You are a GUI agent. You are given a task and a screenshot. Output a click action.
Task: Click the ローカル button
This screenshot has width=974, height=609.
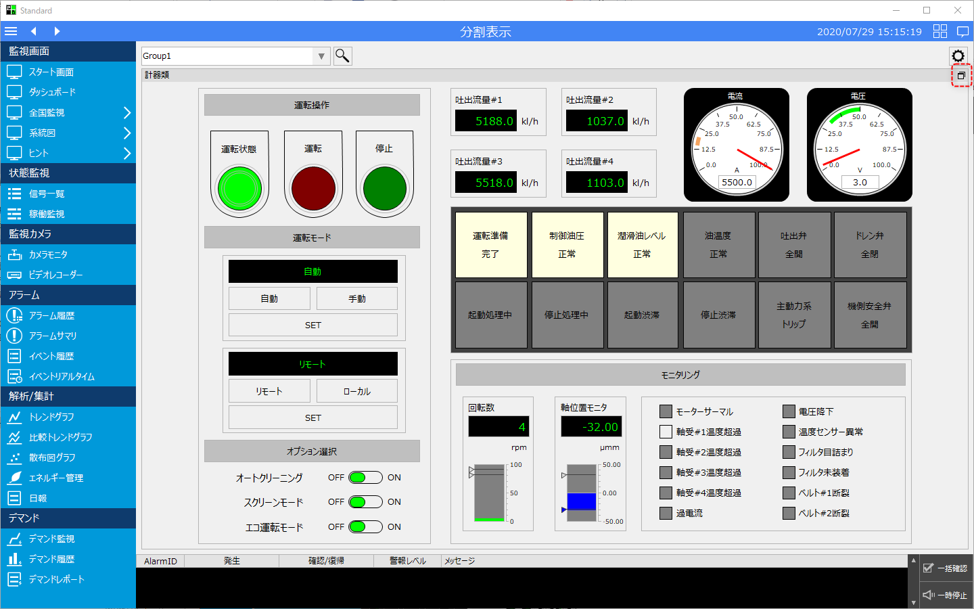click(356, 391)
